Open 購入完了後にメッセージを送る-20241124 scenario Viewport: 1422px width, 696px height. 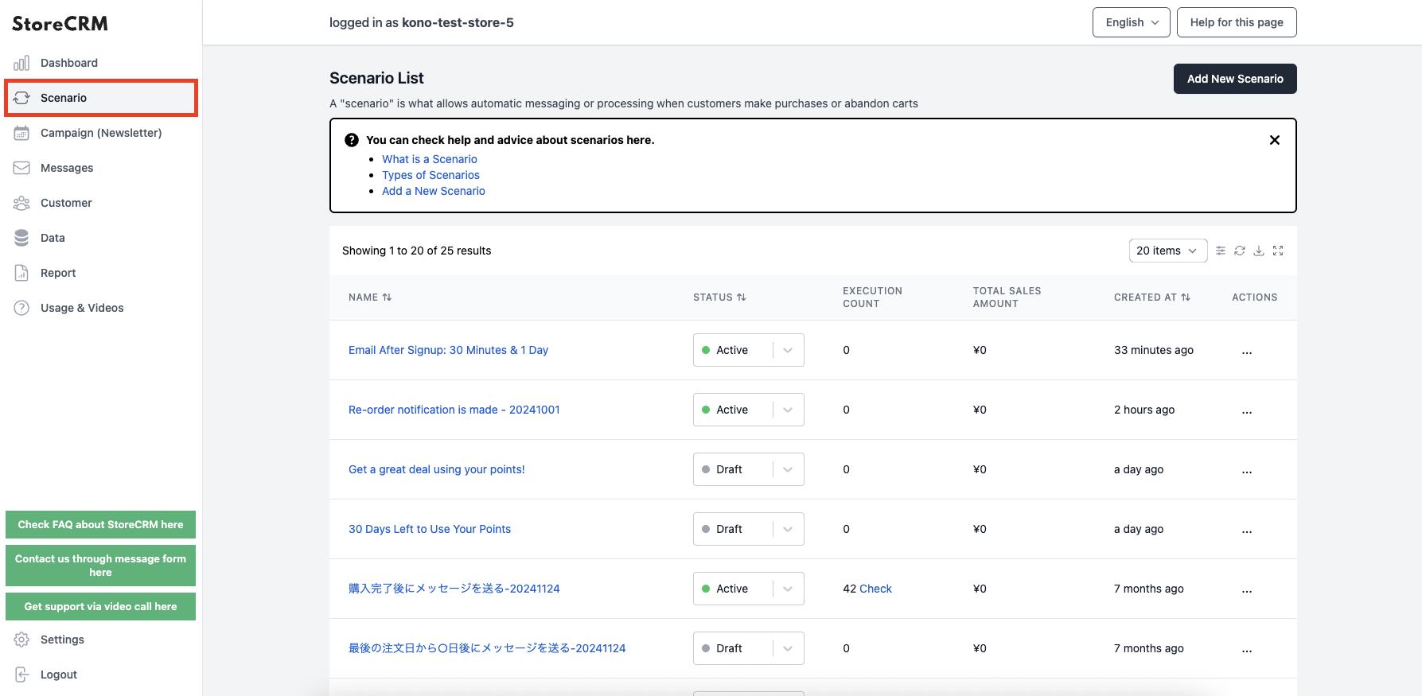click(454, 589)
